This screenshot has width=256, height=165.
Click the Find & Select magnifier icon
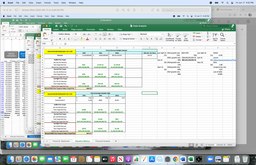(x=222, y=34)
